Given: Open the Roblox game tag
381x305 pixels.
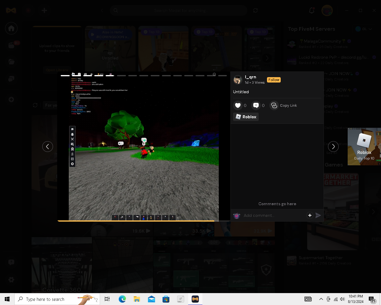Looking at the screenshot, I should click(246, 117).
